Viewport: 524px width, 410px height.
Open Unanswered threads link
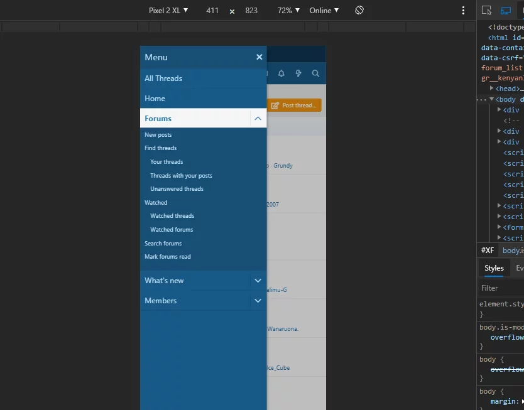tap(177, 189)
